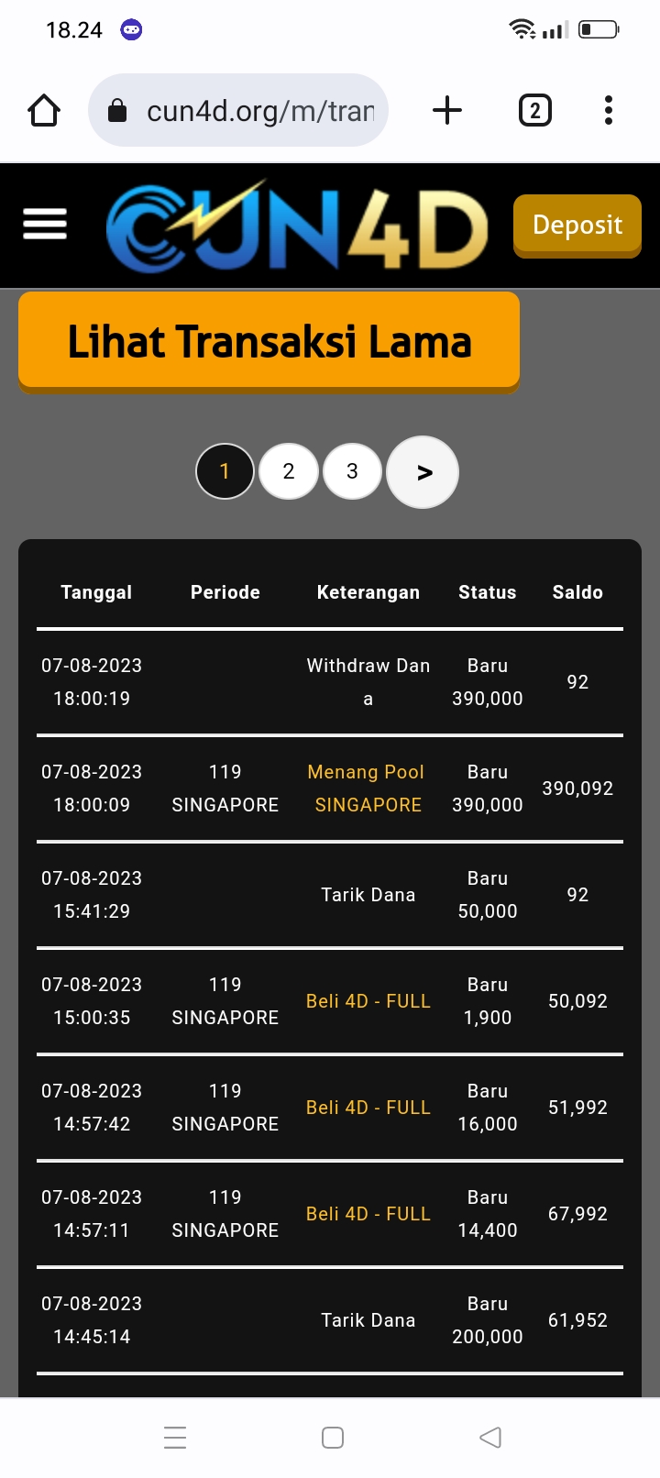Open the 15:00:35 Beli 4D - FULL entry
660x1478 pixels.
click(368, 1001)
